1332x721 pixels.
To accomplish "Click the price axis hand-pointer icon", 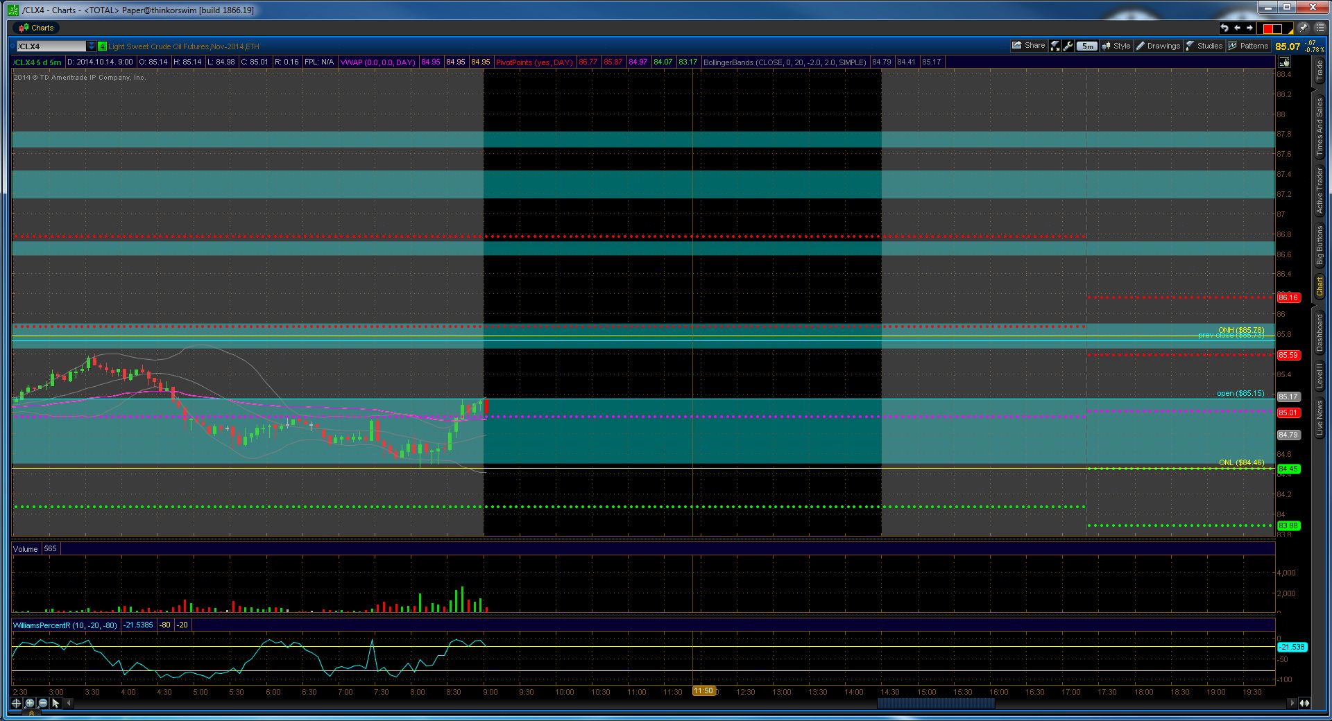I will (x=1283, y=62).
